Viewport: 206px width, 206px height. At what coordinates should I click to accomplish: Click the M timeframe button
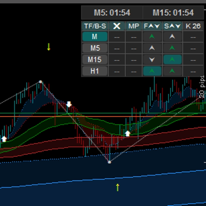click(95, 36)
